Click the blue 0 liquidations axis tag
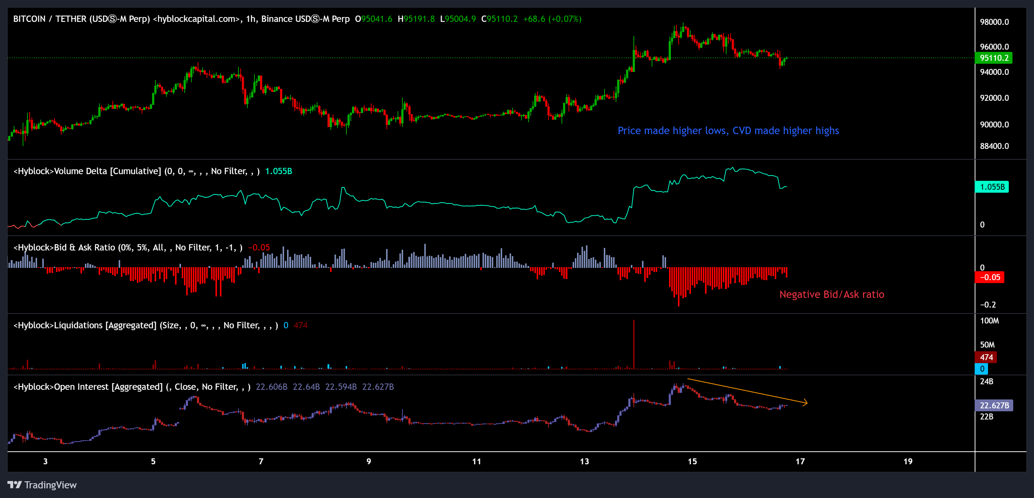The width and height of the screenshot is (1034, 498). click(981, 369)
